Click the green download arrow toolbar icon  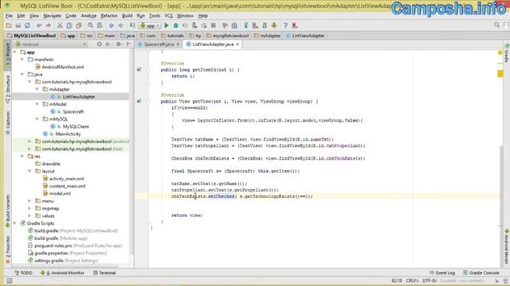(x=274, y=25)
